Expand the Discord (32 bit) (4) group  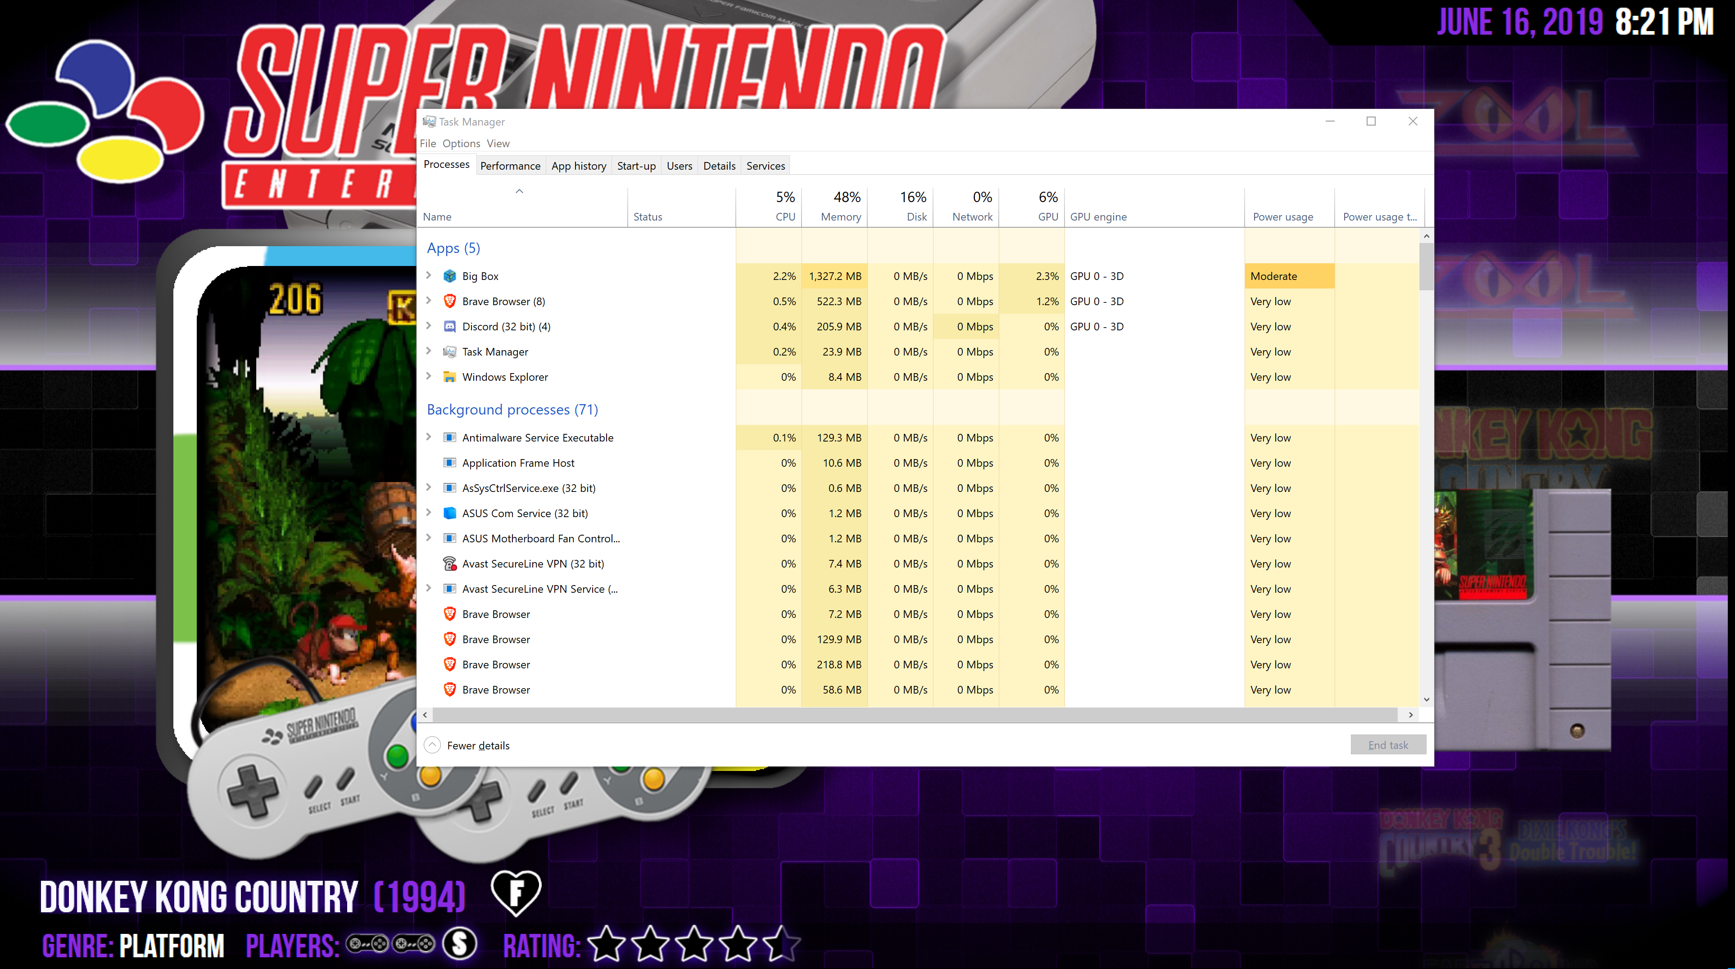pos(428,326)
